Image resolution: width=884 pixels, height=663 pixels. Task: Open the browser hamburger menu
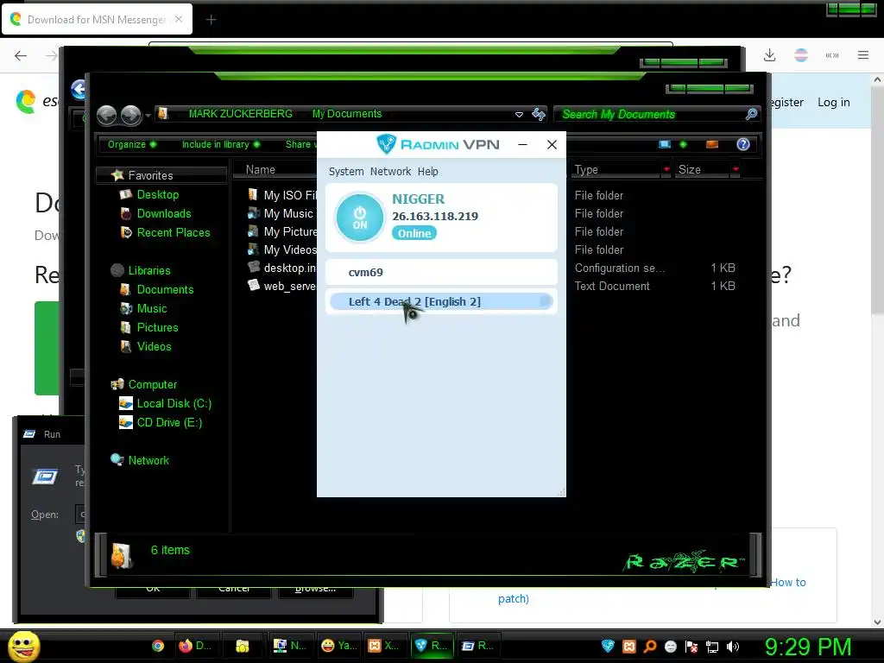[x=863, y=55]
